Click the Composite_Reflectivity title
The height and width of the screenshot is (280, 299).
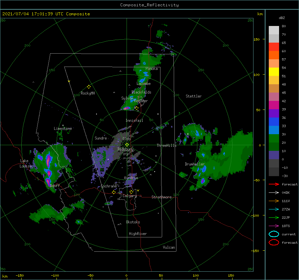pos(149,5)
